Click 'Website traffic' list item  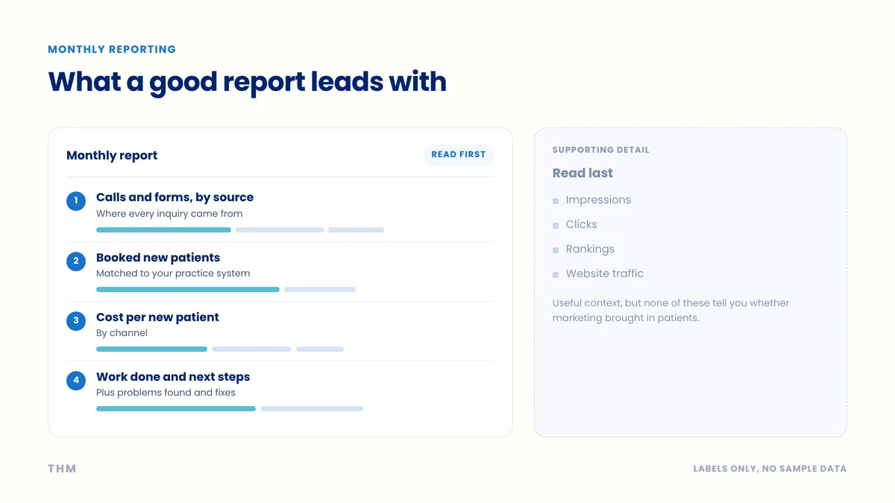point(604,273)
